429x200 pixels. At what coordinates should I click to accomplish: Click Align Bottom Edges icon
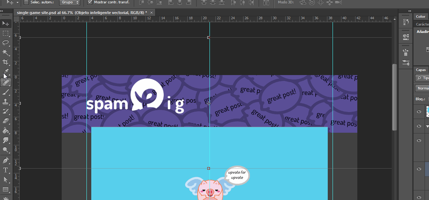[x=159, y=3]
